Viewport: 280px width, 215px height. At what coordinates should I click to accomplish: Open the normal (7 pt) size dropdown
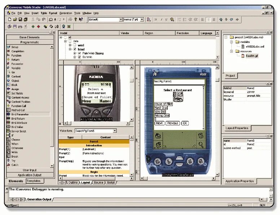[142, 19]
